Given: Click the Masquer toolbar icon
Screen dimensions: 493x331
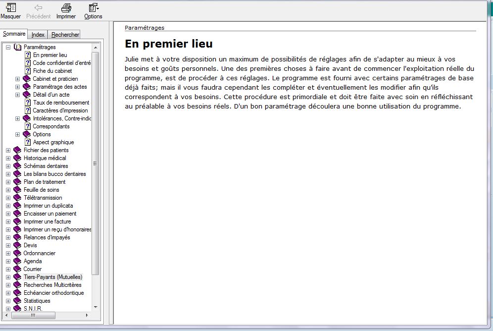Looking at the screenshot, I should click(10, 8).
